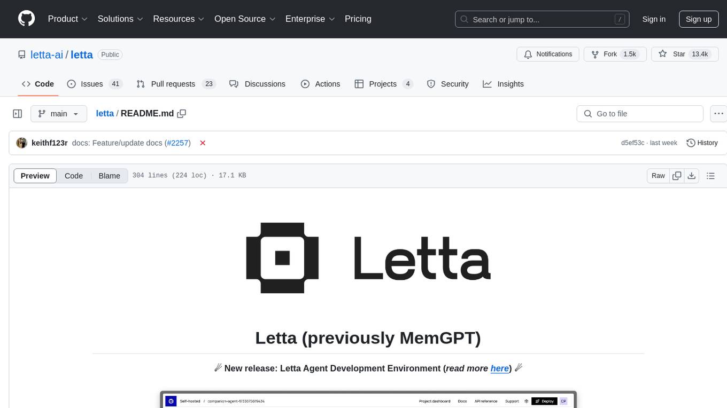Switch to the Code tab
This screenshot has width=727, height=408.
[x=38, y=84]
